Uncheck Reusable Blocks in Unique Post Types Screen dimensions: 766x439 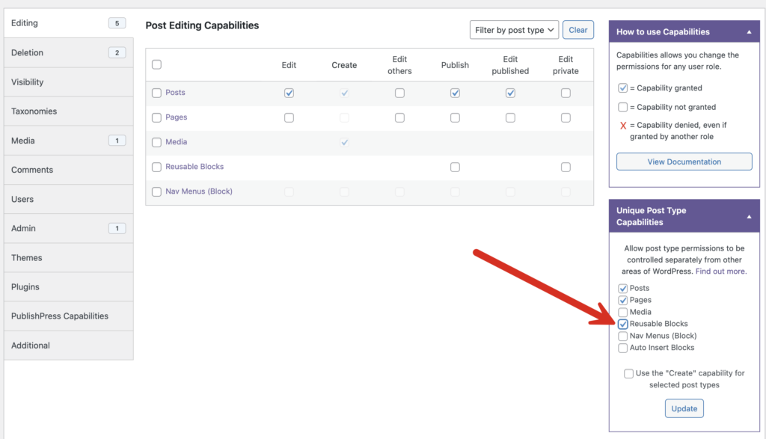(623, 324)
